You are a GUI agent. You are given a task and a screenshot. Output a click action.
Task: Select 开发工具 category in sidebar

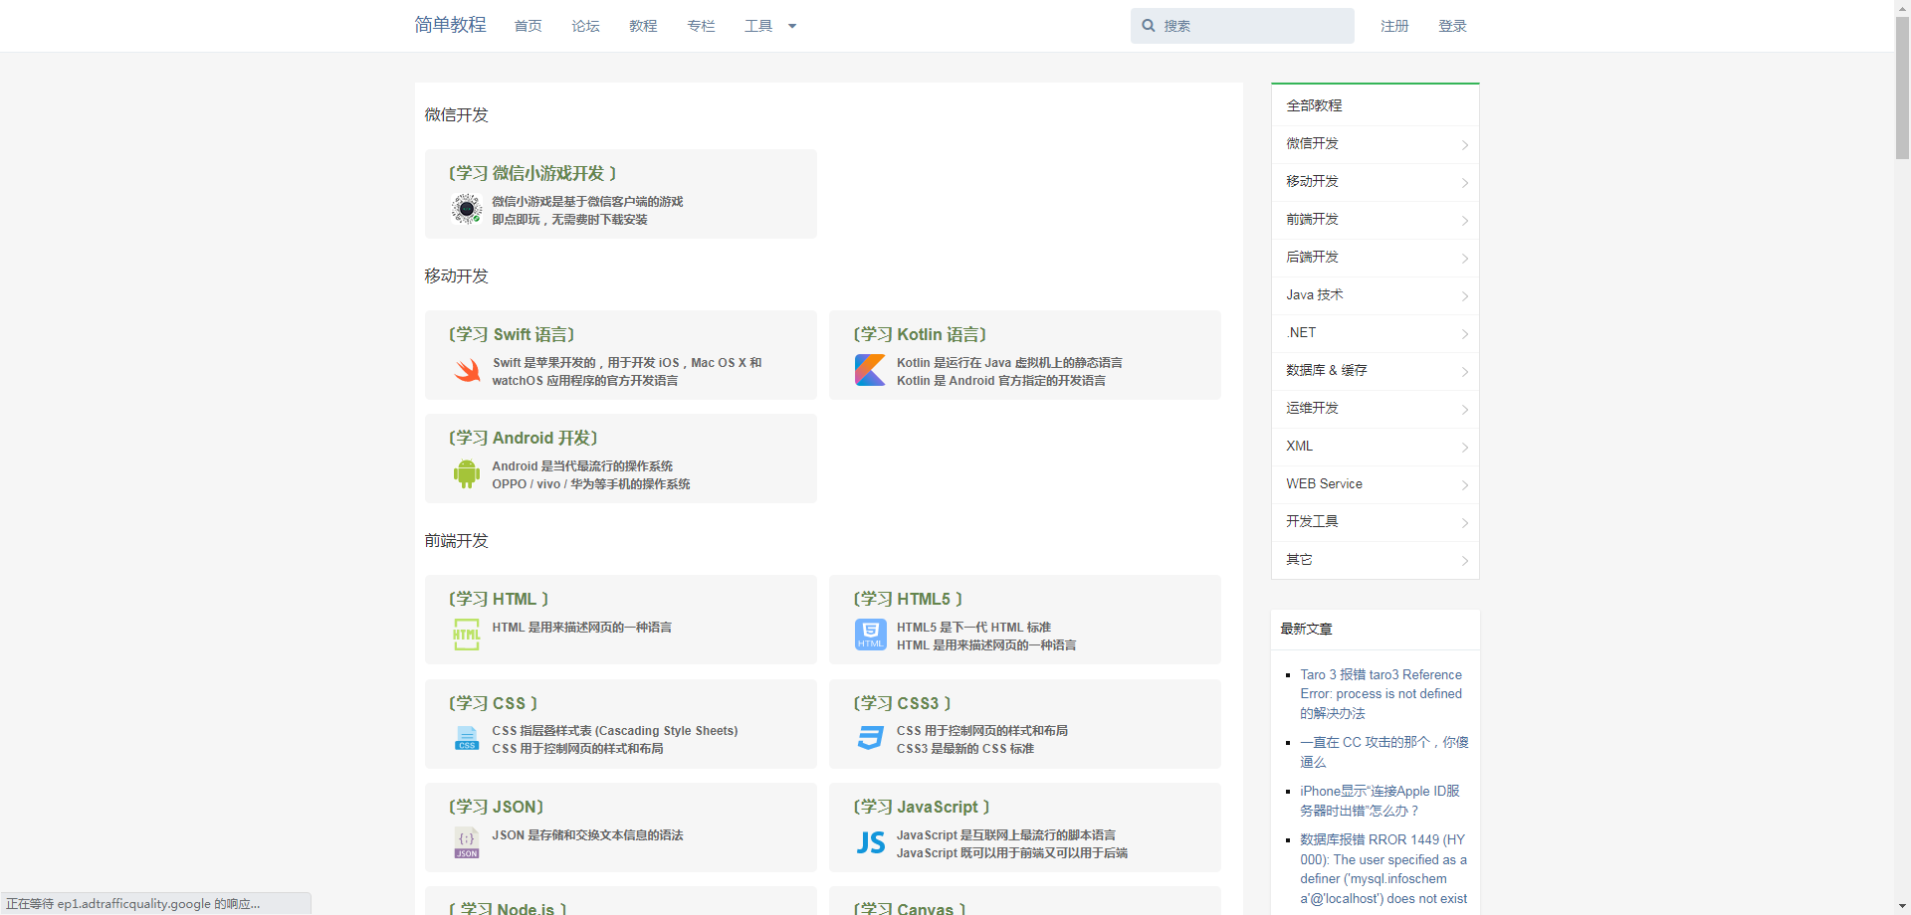point(1375,522)
